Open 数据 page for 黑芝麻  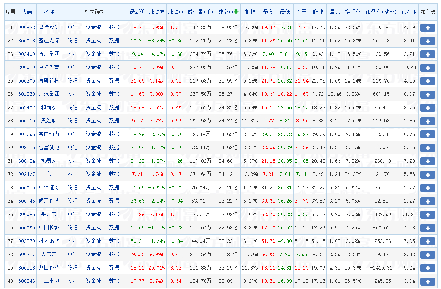[114, 121]
